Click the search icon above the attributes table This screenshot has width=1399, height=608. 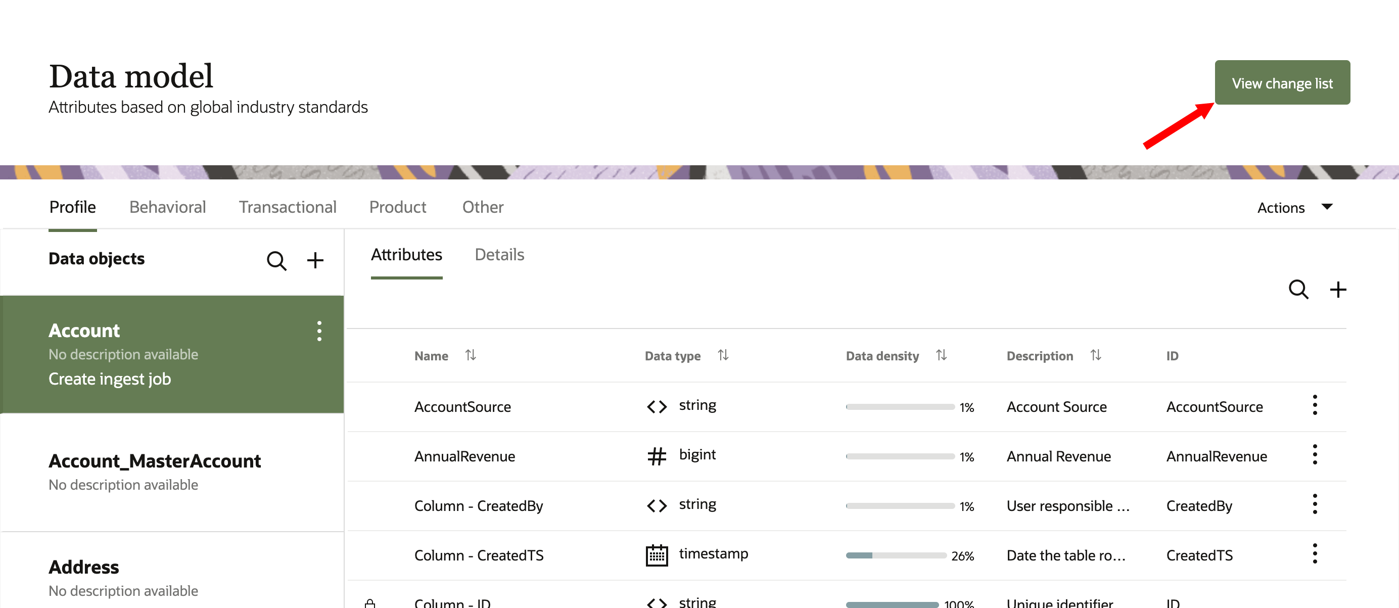point(1298,290)
